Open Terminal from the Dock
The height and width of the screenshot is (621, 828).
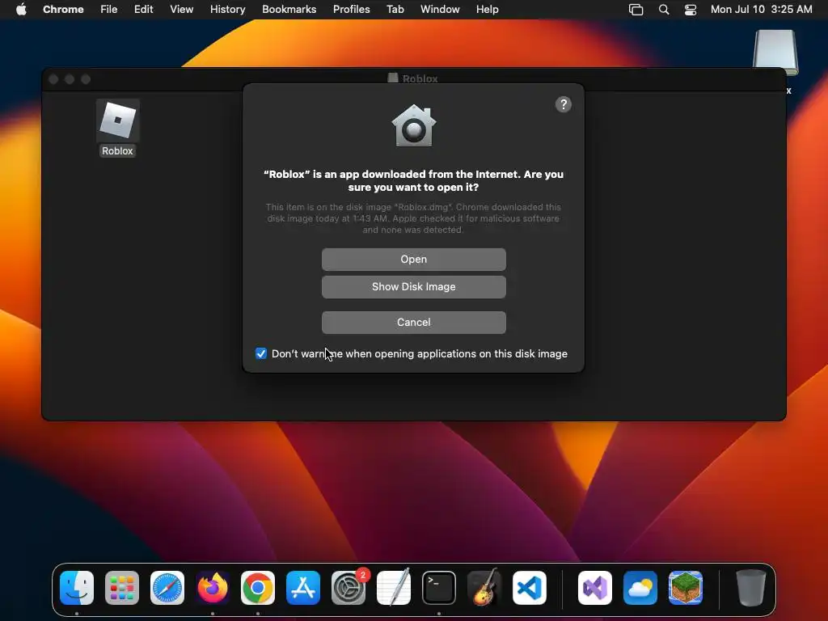point(439,588)
